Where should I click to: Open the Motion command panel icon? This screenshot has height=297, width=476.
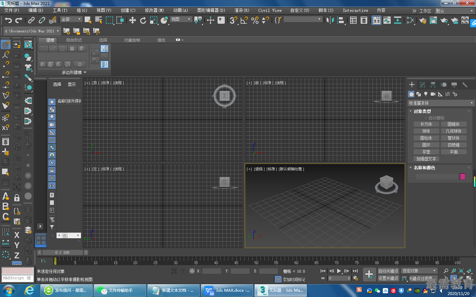444,85
